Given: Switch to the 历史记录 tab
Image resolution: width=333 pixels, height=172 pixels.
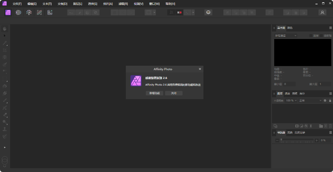Looking at the screenshot, I should (x=300, y=133).
